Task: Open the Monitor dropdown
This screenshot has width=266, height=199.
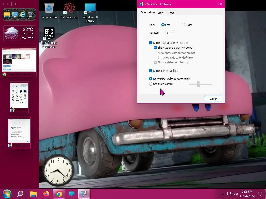Action: pos(170,33)
